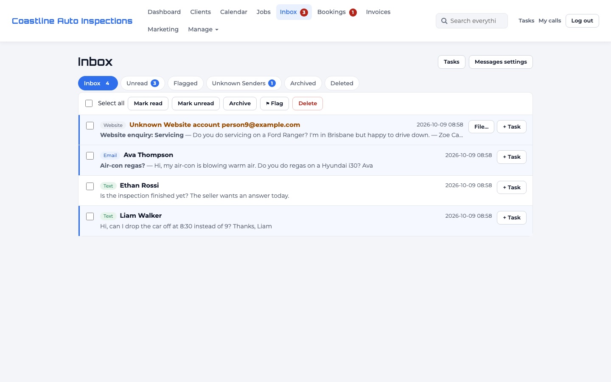Open the Tasks link in the header
The width and height of the screenshot is (611, 382).
click(x=526, y=21)
